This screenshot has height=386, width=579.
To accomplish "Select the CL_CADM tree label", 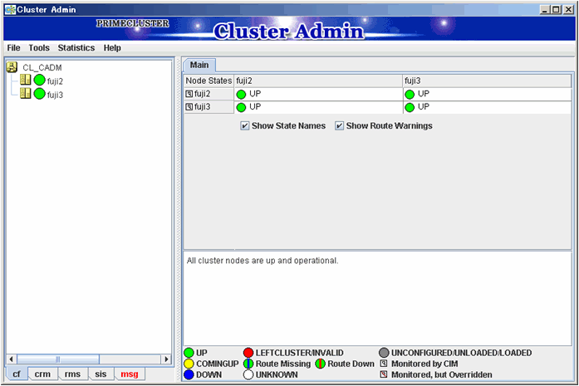I will tap(42, 68).
